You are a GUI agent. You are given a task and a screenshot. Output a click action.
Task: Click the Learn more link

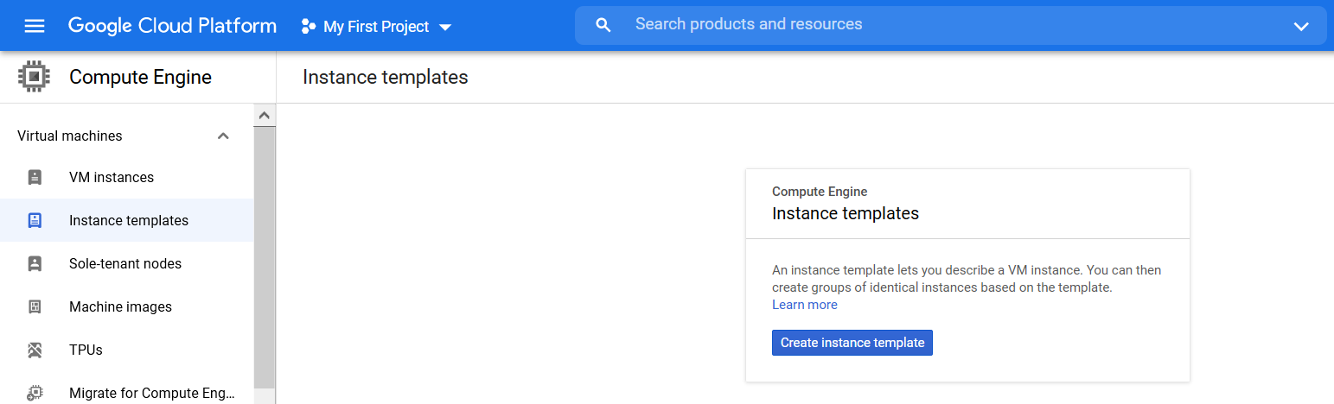[x=804, y=305]
